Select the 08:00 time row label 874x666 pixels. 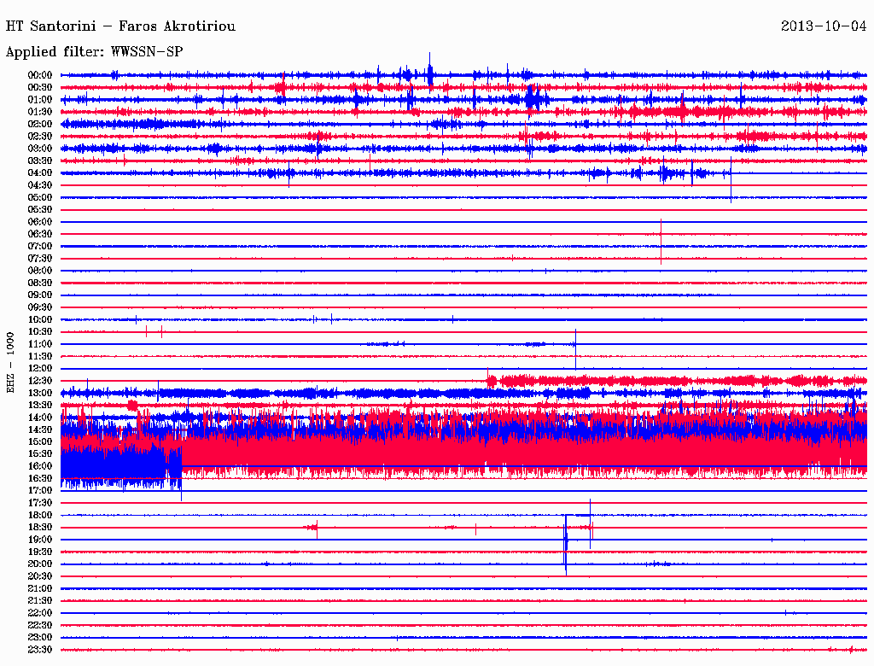click(40, 271)
